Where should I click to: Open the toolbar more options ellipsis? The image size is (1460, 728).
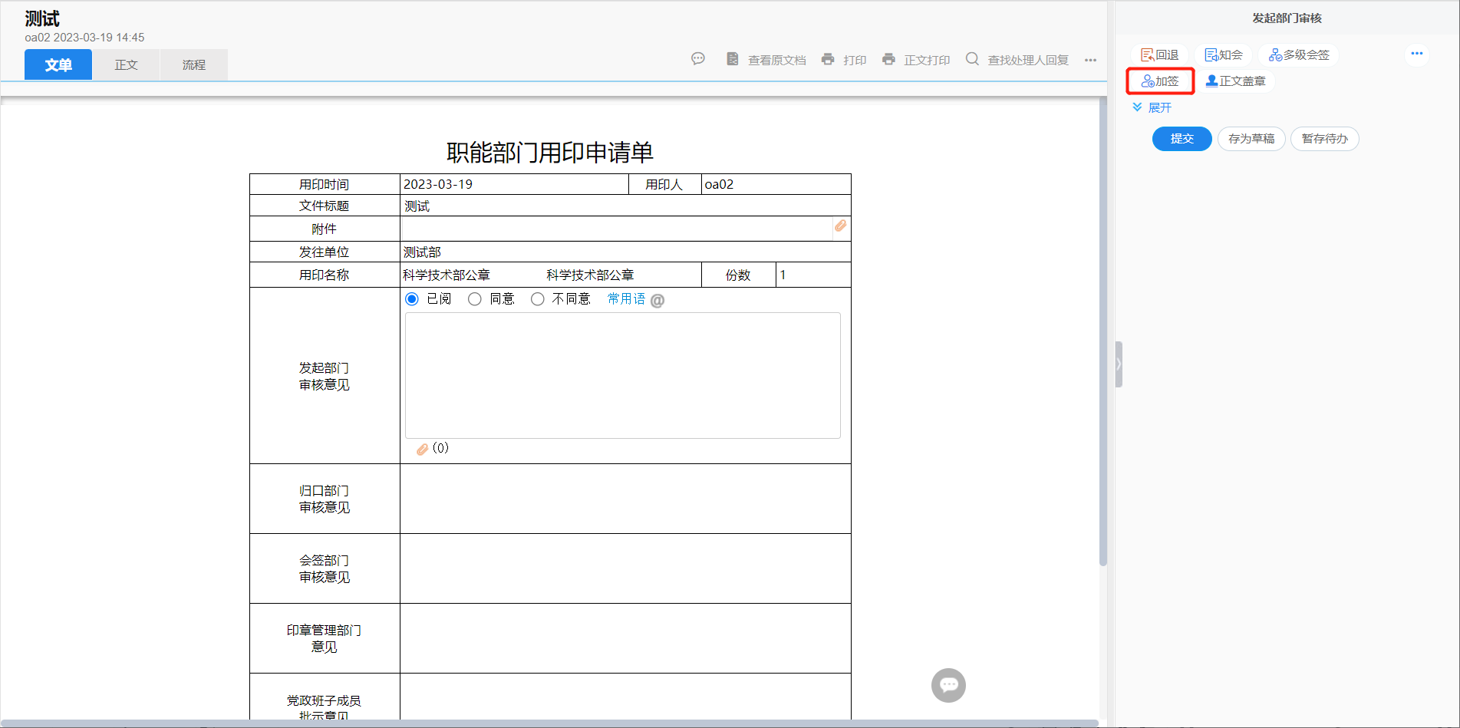point(1090,60)
